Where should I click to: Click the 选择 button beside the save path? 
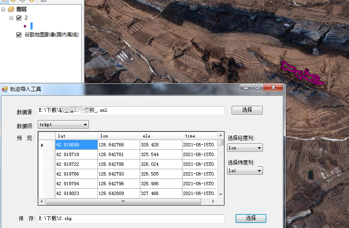[251, 218]
